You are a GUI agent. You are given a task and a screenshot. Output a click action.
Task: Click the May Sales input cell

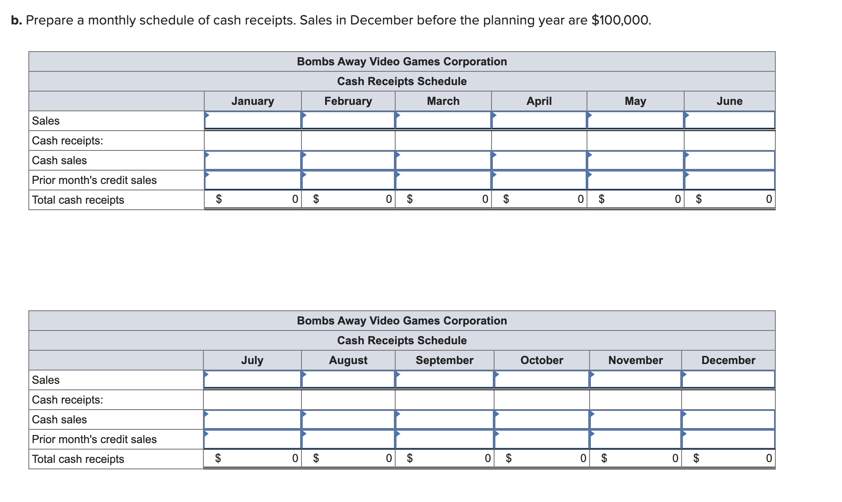[x=636, y=120]
